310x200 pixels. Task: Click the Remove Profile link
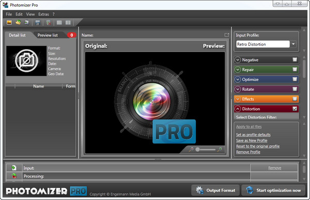tap(248, 152)
